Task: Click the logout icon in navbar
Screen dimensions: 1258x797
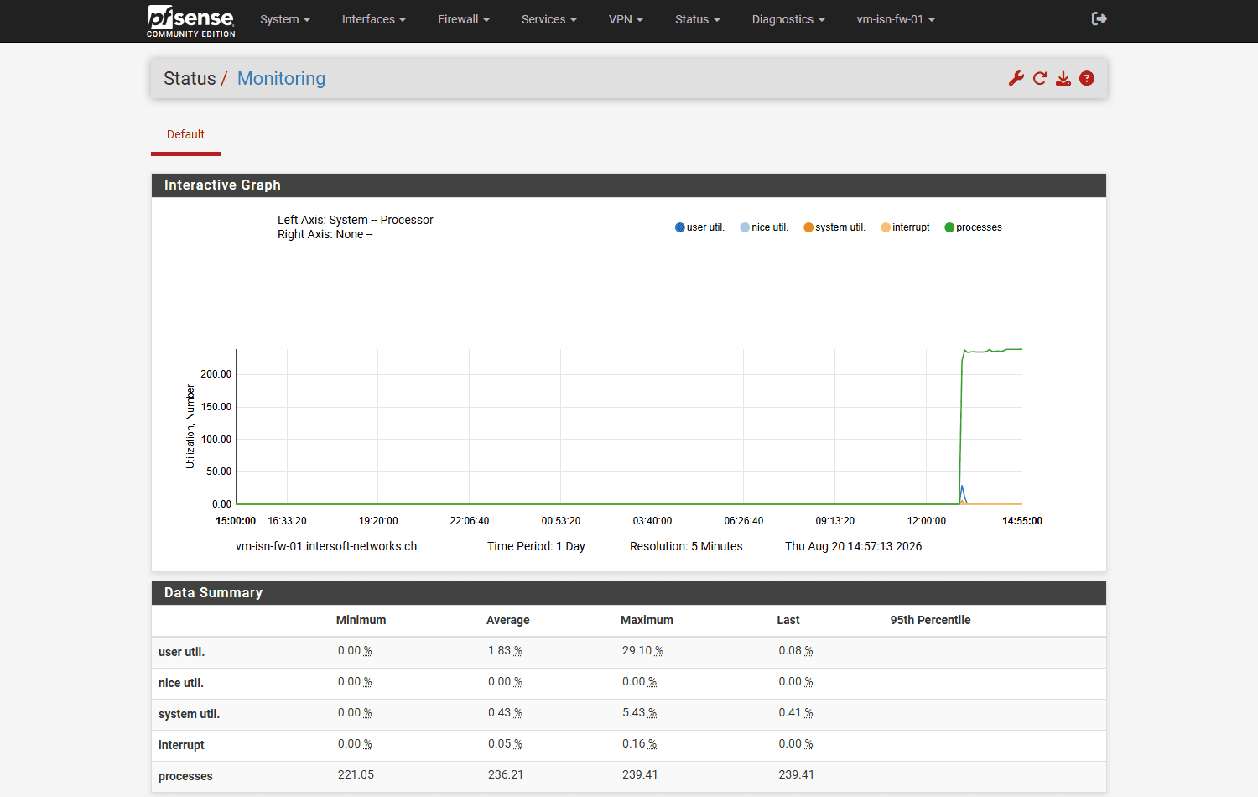Action: [1099, 18]
